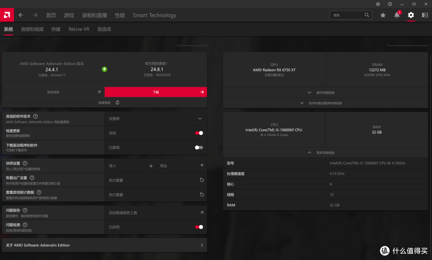Image resolution: width=432 pixels, height=260 pixels.
Task: Click the export snapshot up arrow
Action: 202,166
